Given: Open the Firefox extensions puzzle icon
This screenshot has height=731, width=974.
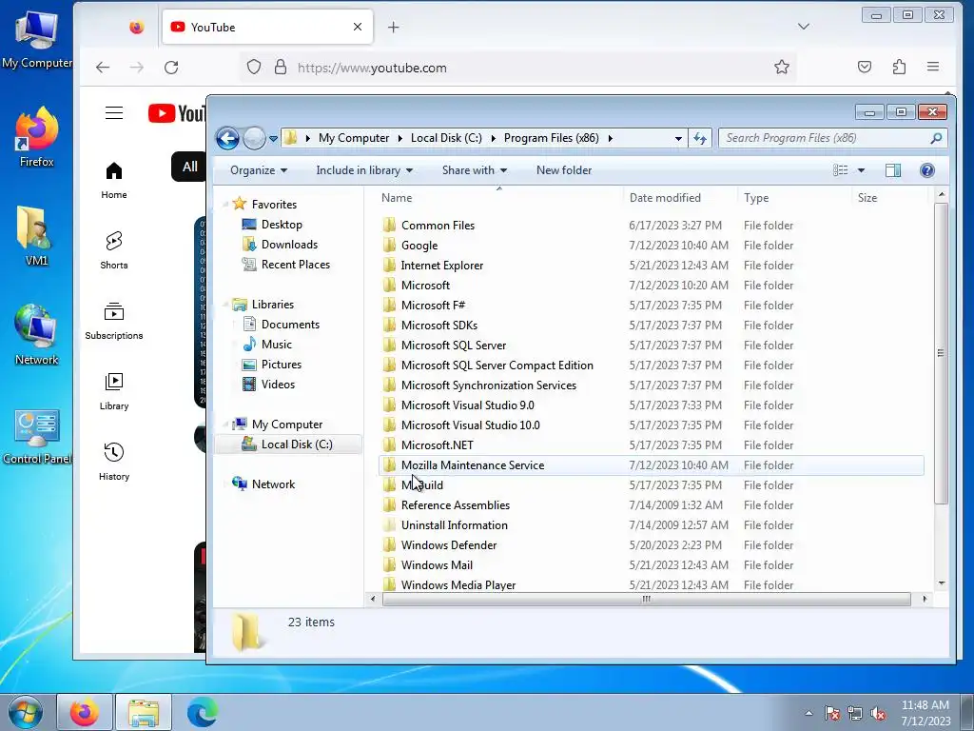Looking at the screenshot, I should 899,67.
